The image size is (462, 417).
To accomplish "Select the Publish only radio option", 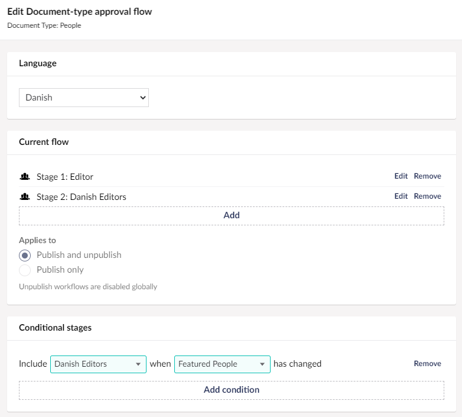I will click(25, 270).
